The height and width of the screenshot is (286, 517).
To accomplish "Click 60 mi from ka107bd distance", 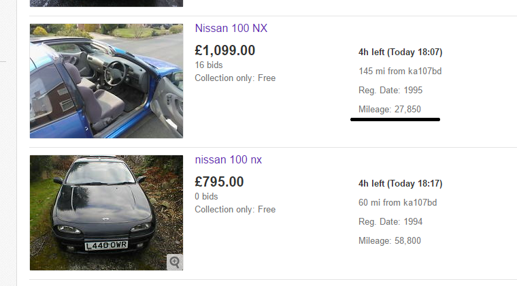I will pyautogui.click(x=398, y=202).
